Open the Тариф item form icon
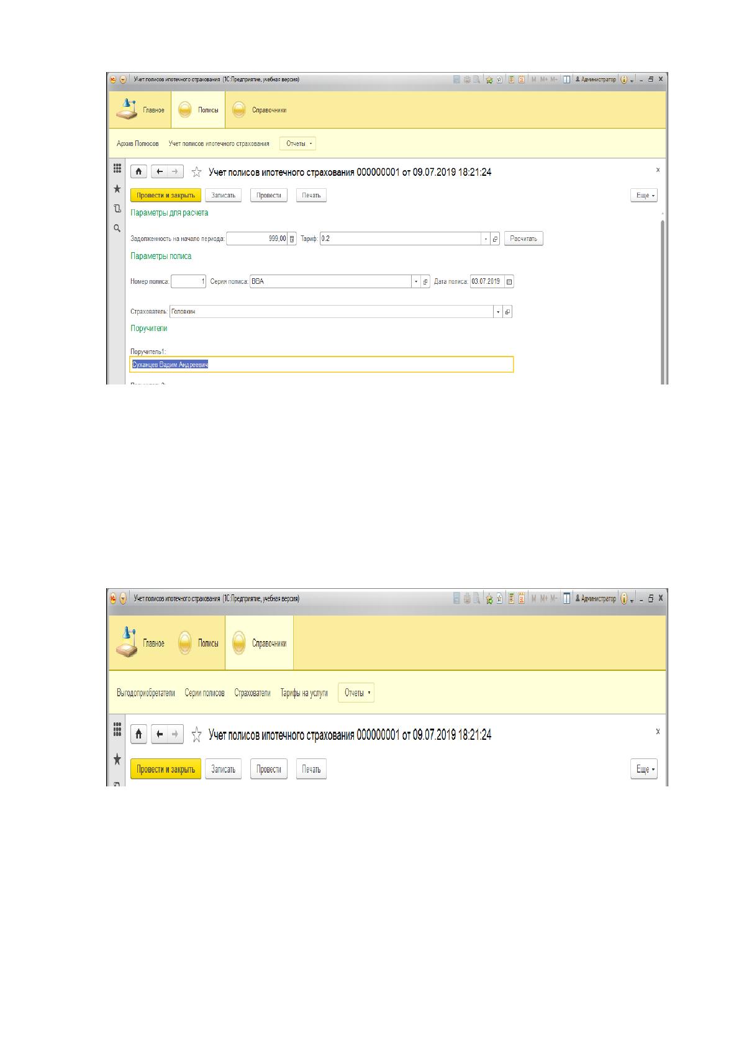 click(x=495, y=239)
